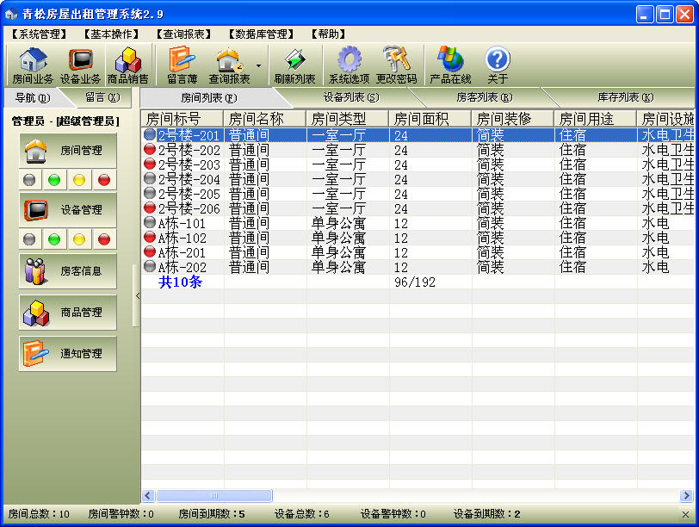Select 房间列表 tab
The image size is (699, 527).
[208, 97]
